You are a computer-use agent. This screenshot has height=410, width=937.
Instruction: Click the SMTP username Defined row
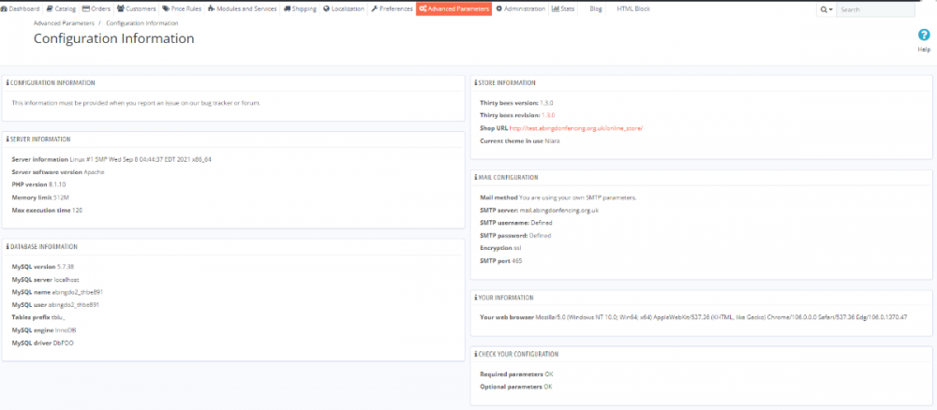pos(515,223)
